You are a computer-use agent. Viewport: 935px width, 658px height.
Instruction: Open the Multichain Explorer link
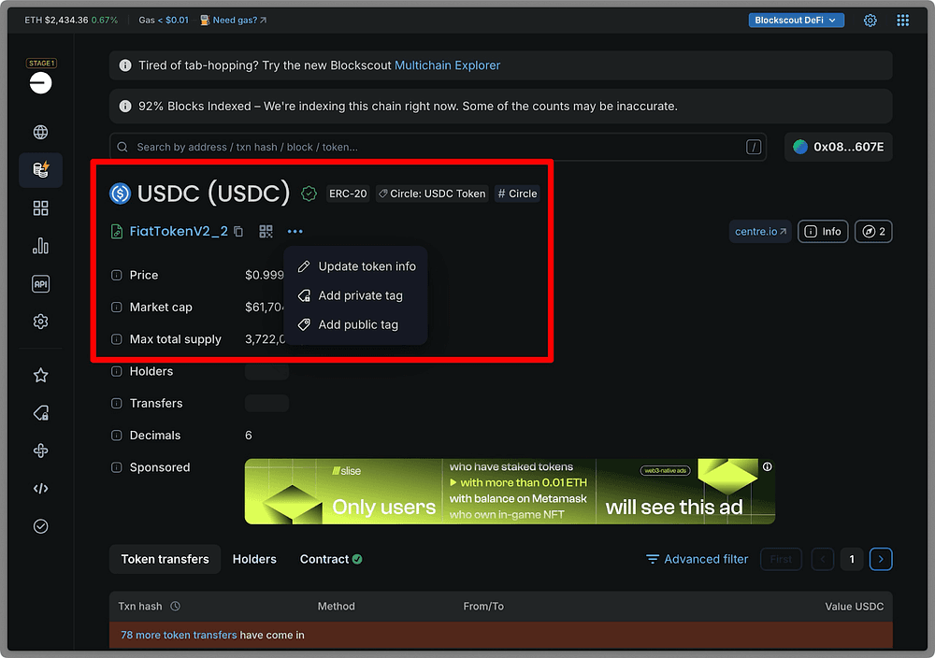447,65
